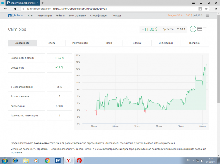Open the hamburger menu in site header
The height and width of the screenshot is (164, 220).
click(208, 15)
